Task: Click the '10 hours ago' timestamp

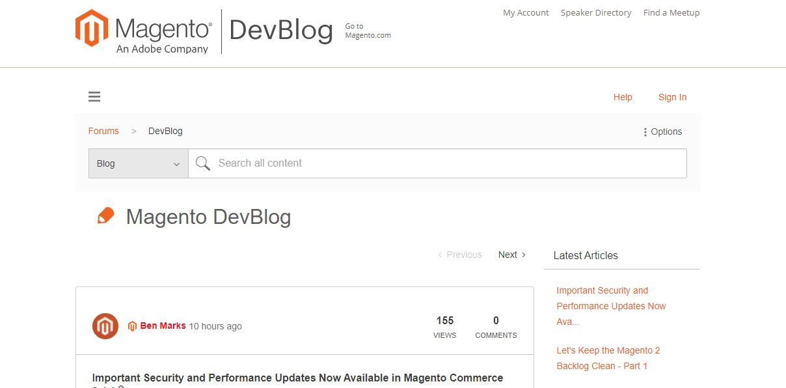Action: (x=215, y=326)
